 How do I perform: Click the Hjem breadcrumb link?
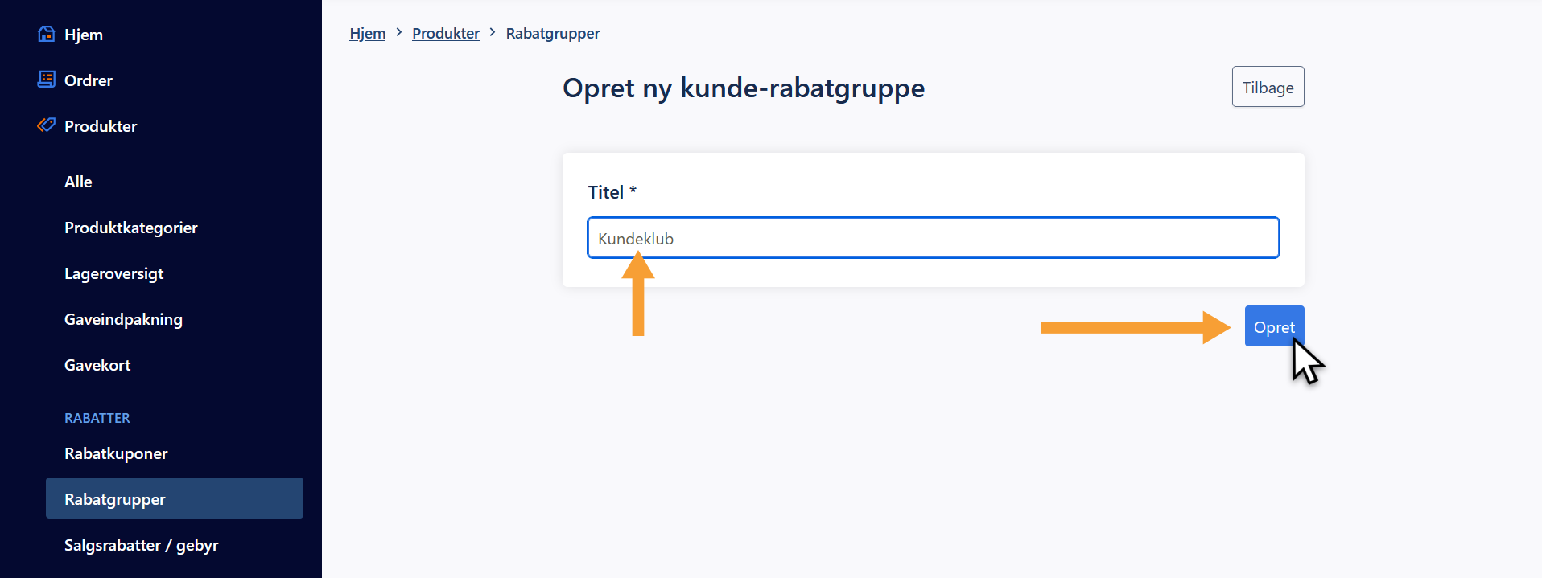[x=368, y=33]
